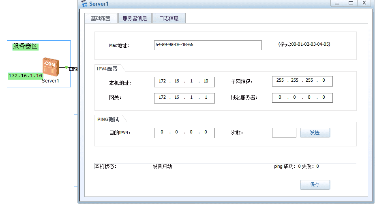
Task: Click the Ethe interface label in topology
Action: coord(73,69)
